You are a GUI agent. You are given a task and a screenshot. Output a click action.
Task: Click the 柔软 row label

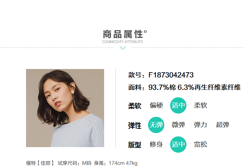(x=135, y=106)
